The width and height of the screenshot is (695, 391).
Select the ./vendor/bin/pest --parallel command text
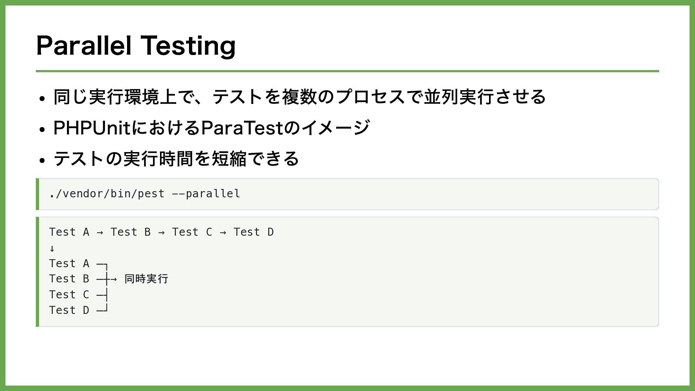point(144,194)
